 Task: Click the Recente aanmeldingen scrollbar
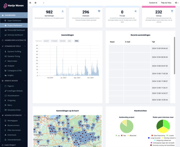pyautogui.click(x=174, y=56)
